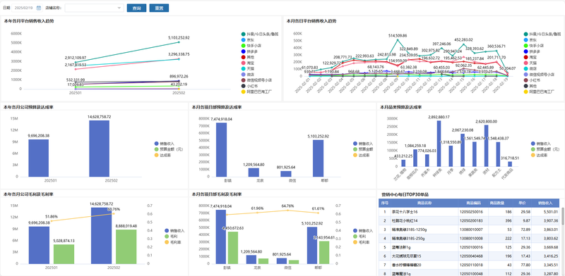Toggle 小红书 legend in daily platform chart
The width and height of the screenshot is (565, 276).
tap(532, 80)
